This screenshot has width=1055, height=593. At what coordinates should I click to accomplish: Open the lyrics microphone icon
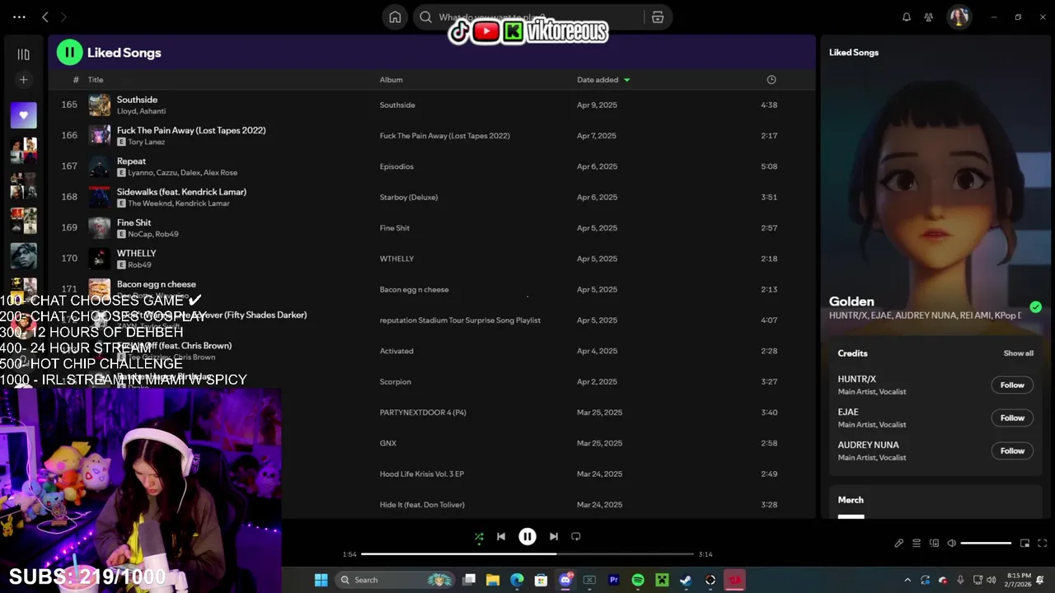pyautogui.click(x=899, y=544)
